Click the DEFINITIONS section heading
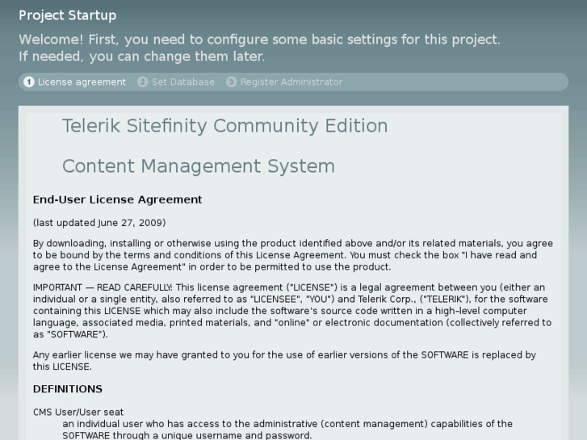Viewport: 587px width, 440px height. pyautogui.click(x=68, y=389)
